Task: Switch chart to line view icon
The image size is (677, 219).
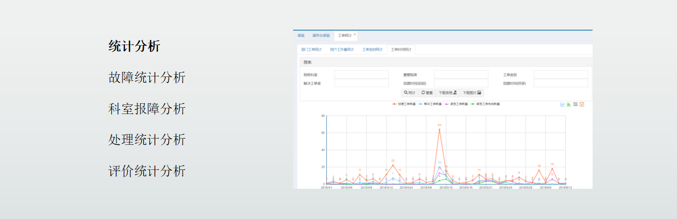Action: pos(562,104)
